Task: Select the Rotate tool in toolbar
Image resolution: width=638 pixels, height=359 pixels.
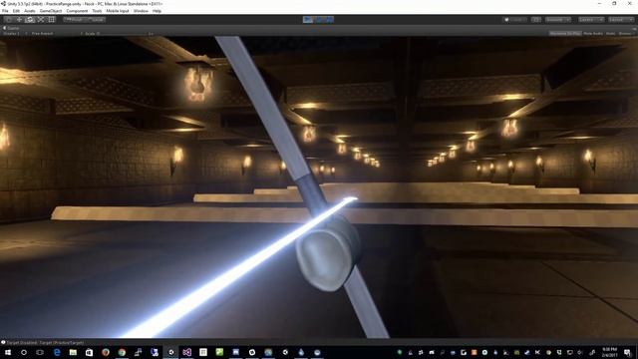Action: [30, 20]
